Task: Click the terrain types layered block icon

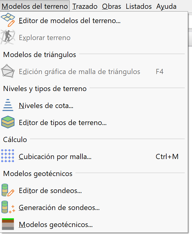Action: (8, 123)
